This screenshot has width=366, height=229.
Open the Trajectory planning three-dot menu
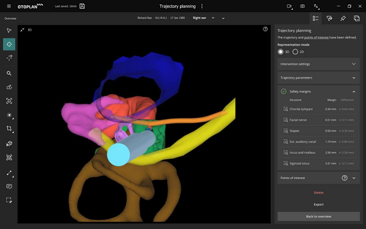[202, 6]
